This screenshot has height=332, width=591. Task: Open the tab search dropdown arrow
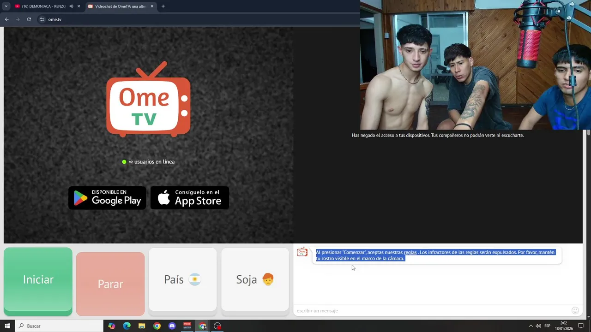click(6, 6)
